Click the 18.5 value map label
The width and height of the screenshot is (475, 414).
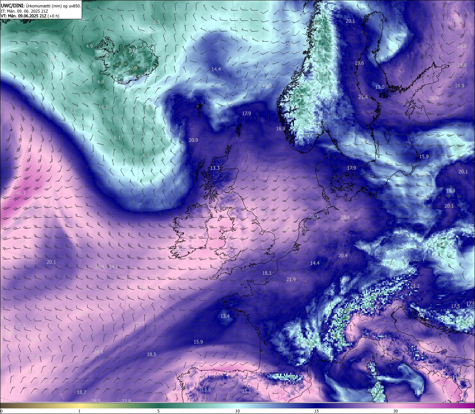coord(151,355)
